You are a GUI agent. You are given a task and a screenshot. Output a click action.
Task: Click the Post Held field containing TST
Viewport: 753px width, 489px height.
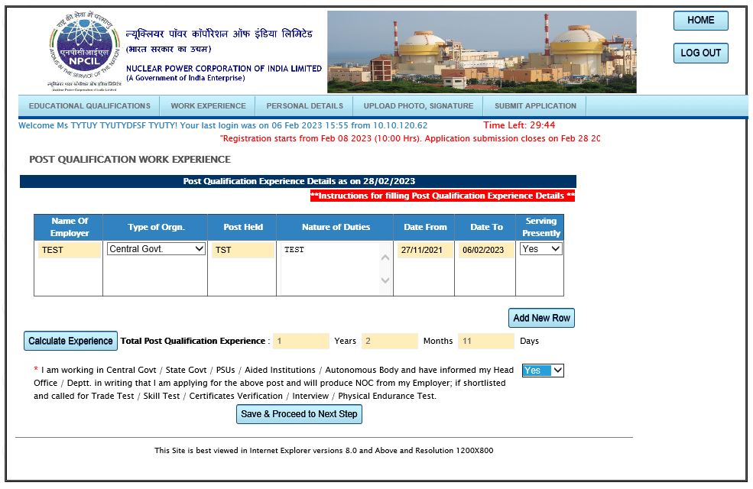pos(242,250)
